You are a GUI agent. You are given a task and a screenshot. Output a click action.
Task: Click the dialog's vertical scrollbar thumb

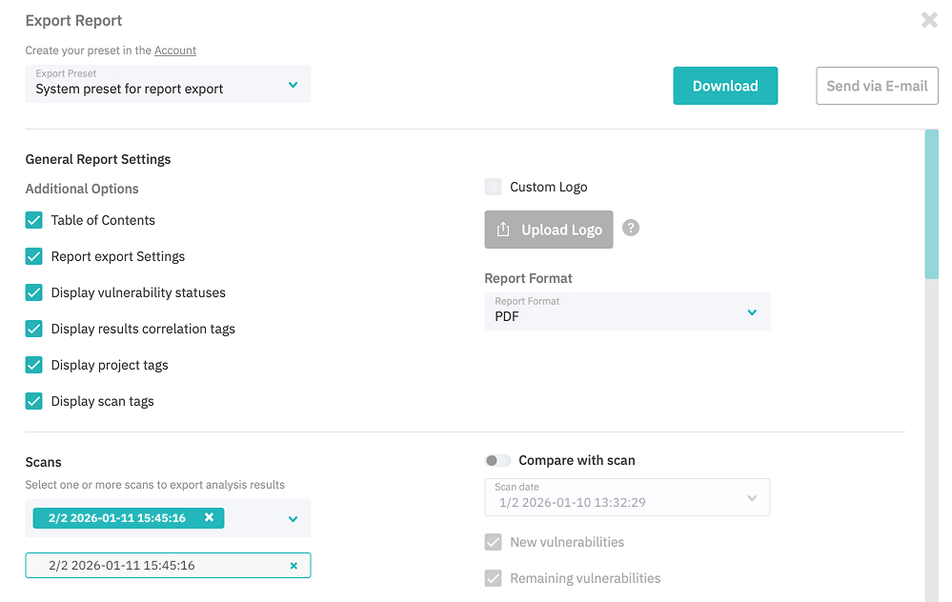point(931,204)
